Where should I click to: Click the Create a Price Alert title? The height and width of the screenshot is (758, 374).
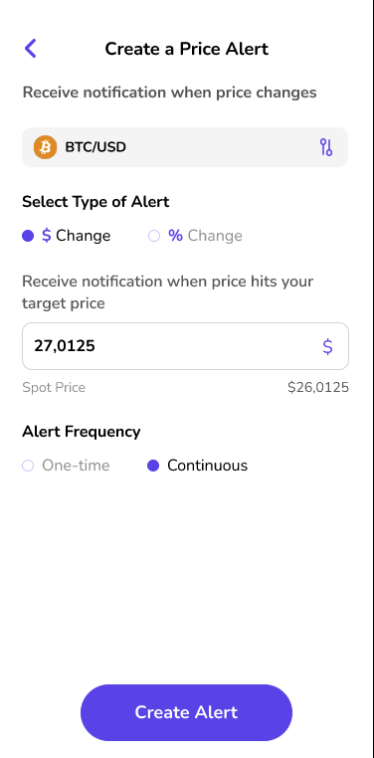[x=187, y=49]
